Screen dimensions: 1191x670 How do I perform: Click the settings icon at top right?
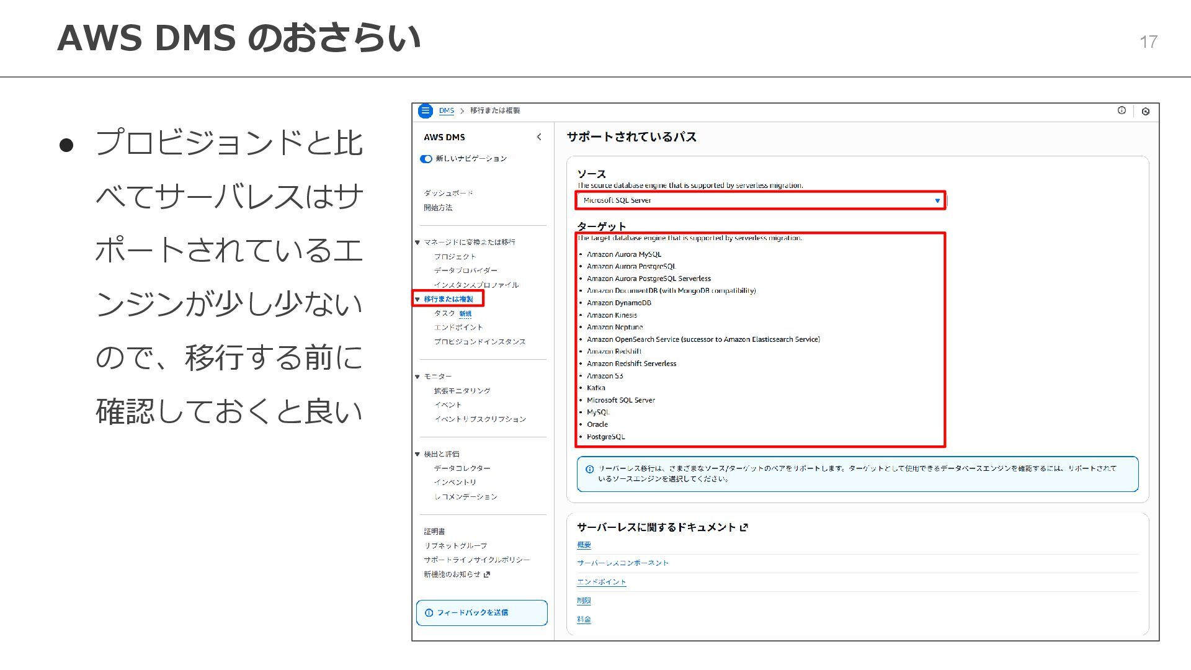coord(1145,112)
